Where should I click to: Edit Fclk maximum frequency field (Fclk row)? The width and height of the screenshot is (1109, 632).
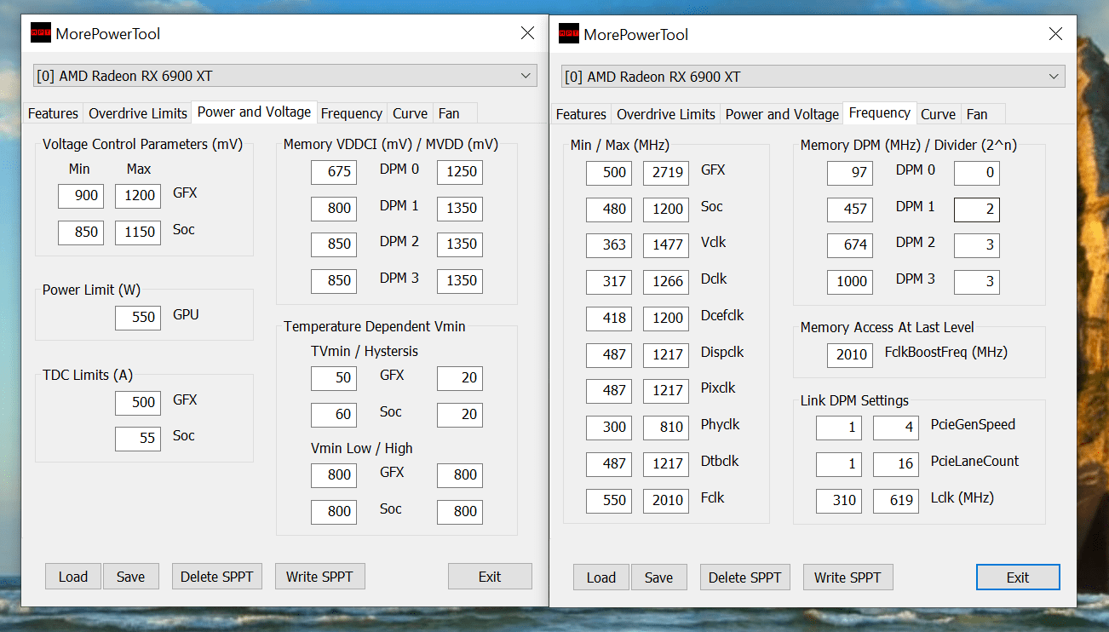pyautogui.click(x=666, y=501)
